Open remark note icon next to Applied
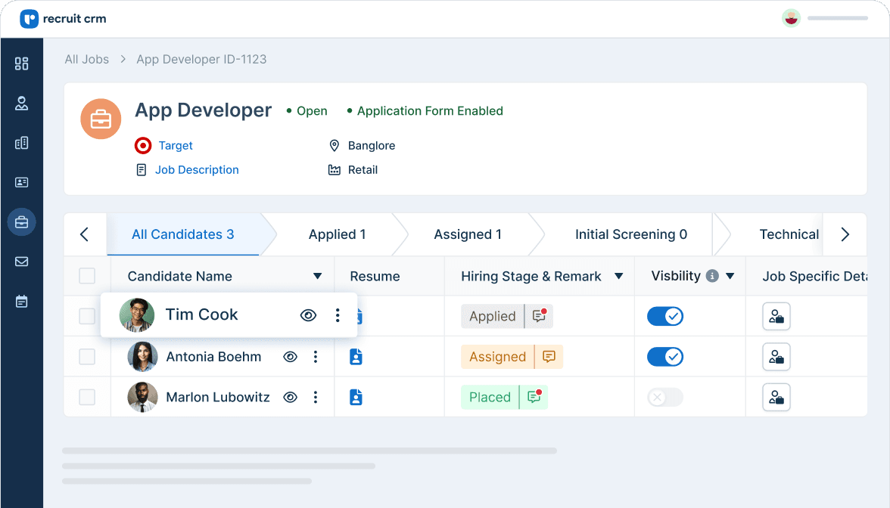The width and height of the screenshot is (890, 508). pyautogui.click(x=539, y=316)
